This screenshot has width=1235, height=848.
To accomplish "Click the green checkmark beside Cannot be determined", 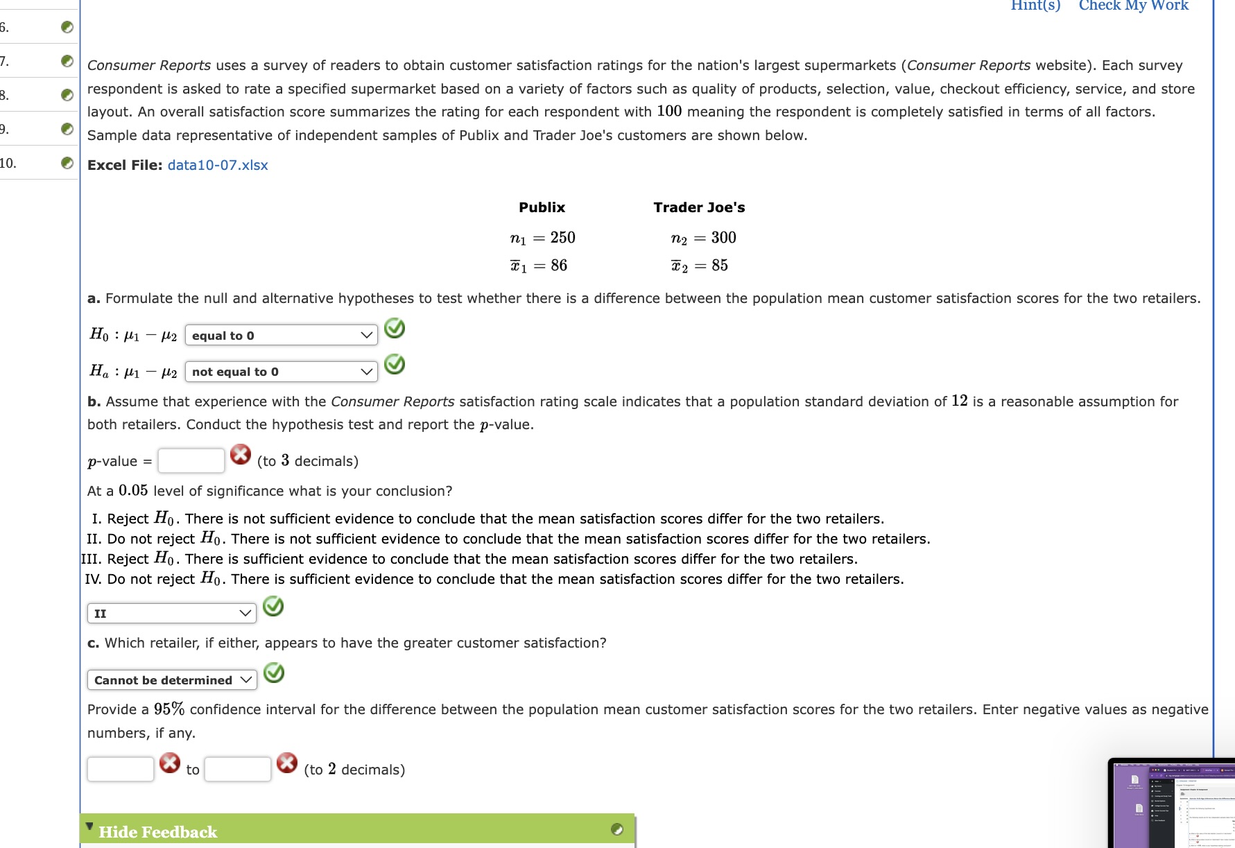I will 273,673.
